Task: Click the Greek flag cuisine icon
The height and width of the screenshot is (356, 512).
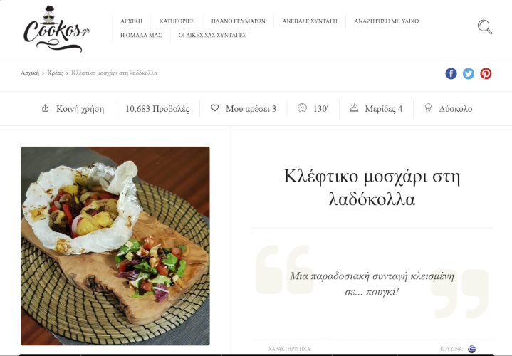Action: tap(471, 349)
